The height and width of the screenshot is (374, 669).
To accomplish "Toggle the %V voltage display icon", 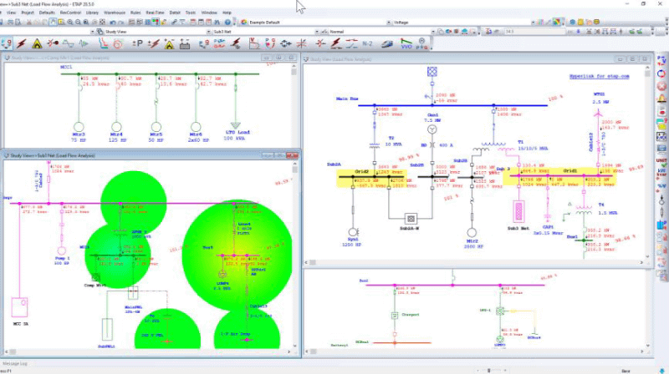I will 661,186.
